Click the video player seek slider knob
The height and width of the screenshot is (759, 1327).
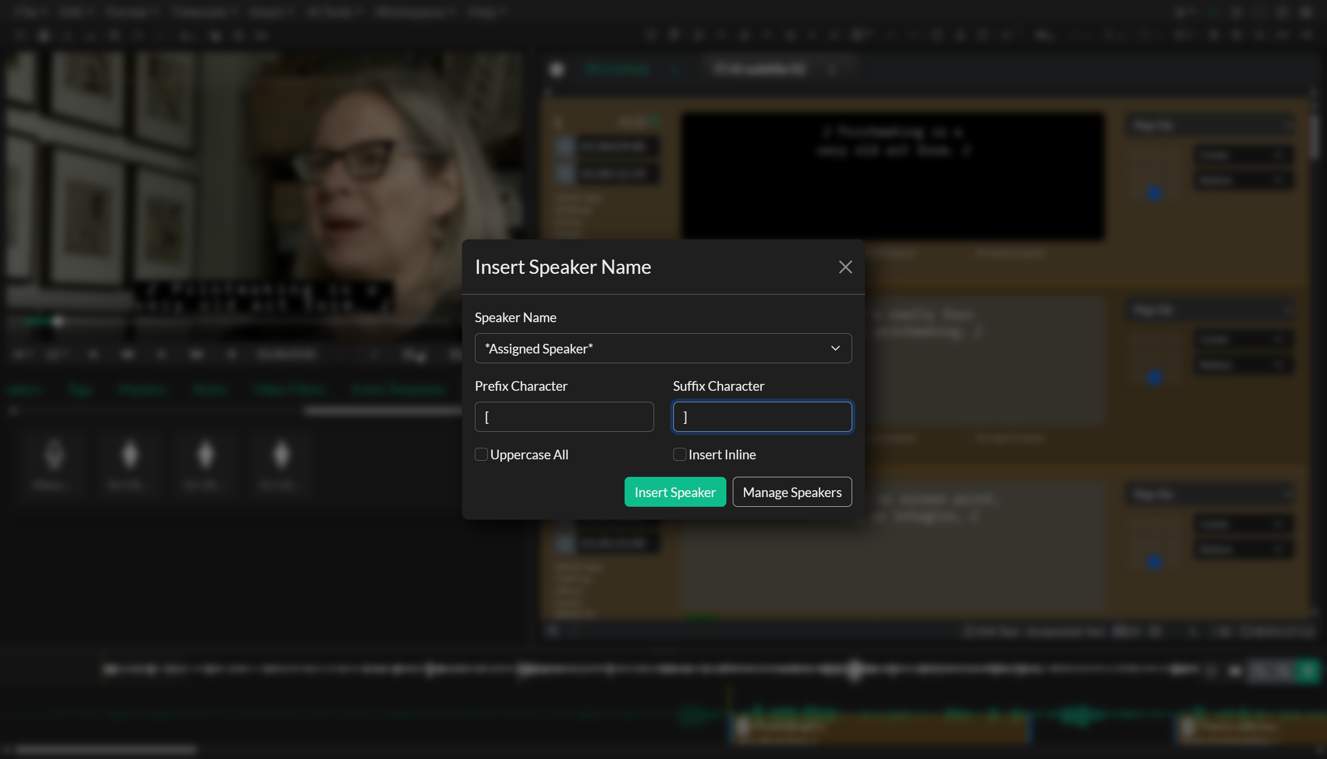click(x=58, y=321)
